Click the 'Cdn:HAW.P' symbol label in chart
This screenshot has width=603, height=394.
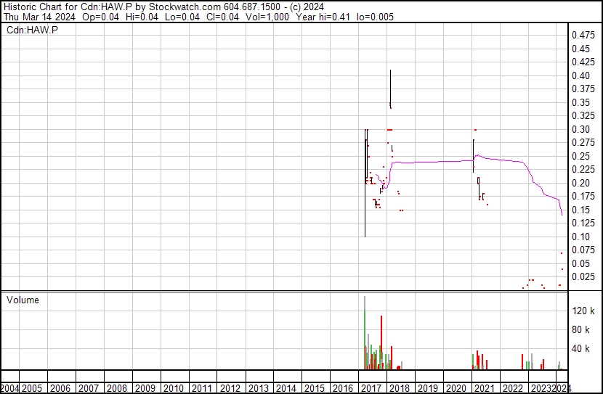pyautogui.click(x=32, y=30)
